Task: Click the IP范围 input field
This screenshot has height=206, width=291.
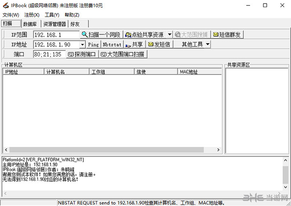Action: [x=56, y=34]
